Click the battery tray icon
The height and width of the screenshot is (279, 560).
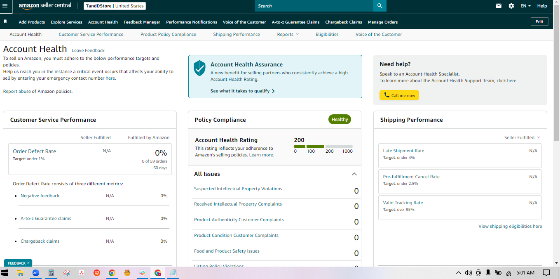click(498, 273)
